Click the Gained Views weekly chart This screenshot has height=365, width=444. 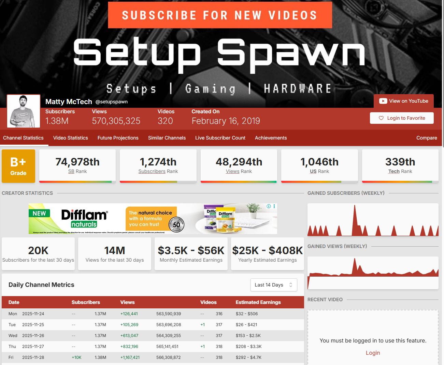tap(373, 273)
